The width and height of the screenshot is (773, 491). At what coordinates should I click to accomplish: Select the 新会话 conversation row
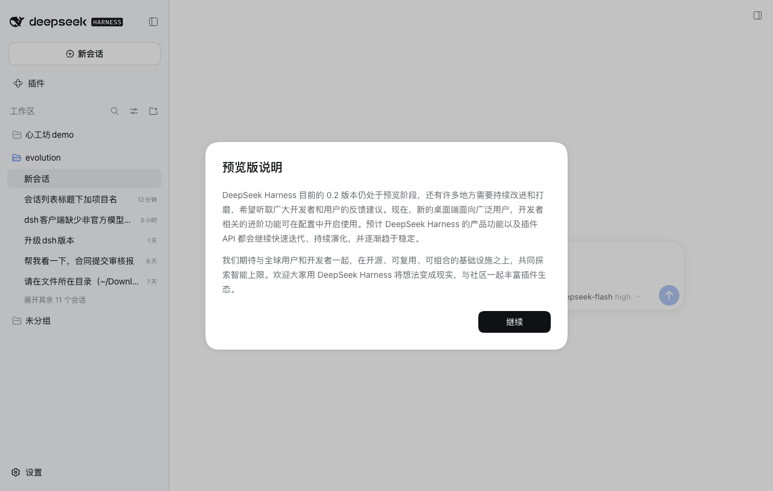(x=85, y=179)
